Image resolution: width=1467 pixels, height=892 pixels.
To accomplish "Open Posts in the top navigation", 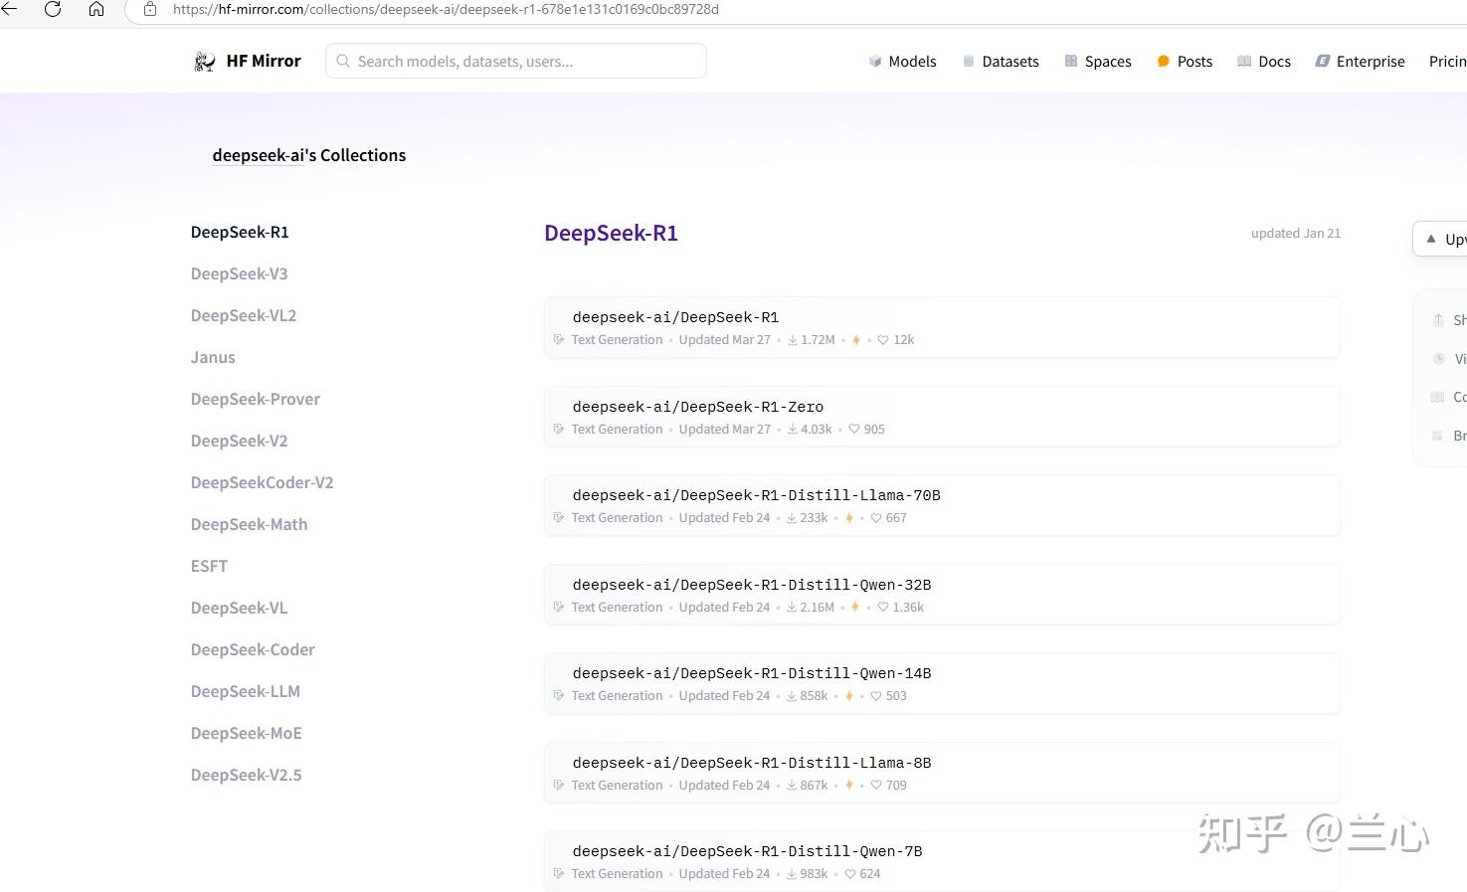I will (1194, 62).
